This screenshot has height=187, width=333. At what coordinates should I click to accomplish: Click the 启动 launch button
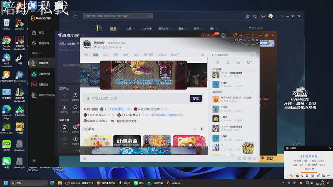click(x=267, y=158)
